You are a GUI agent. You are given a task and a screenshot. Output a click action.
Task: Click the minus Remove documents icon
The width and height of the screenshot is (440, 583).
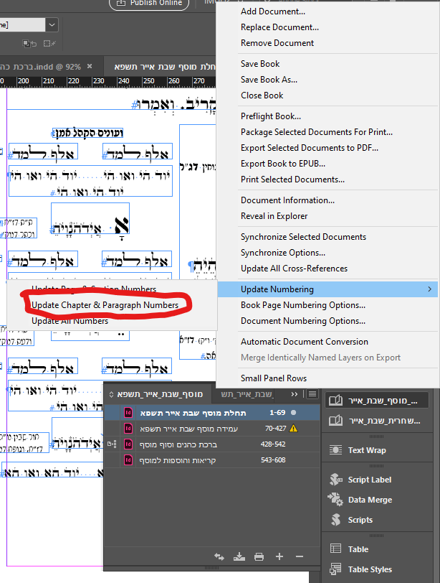pos(300,556)
